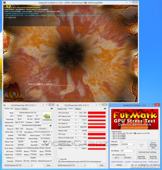Toggle the PhysX checkbox
The height and width of the screenshot is (170, 162).
click(x=32, y=161)
